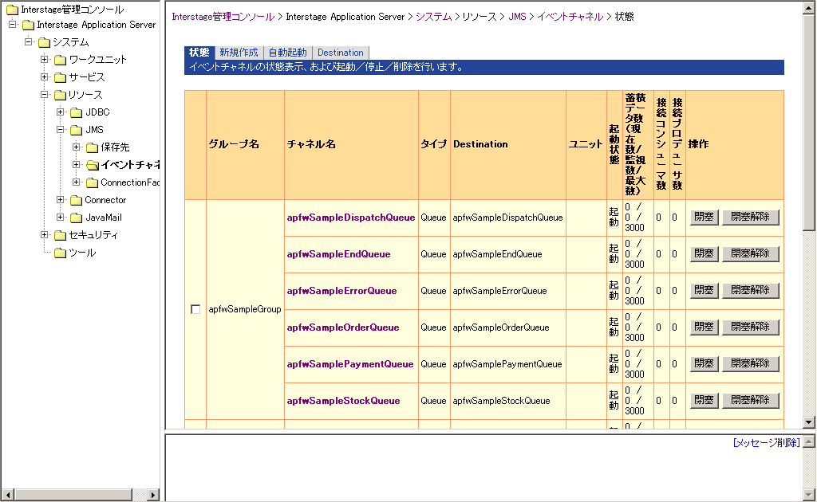Click the セキュリティ folder icon

pyautogui.click(x=60, y=235)
